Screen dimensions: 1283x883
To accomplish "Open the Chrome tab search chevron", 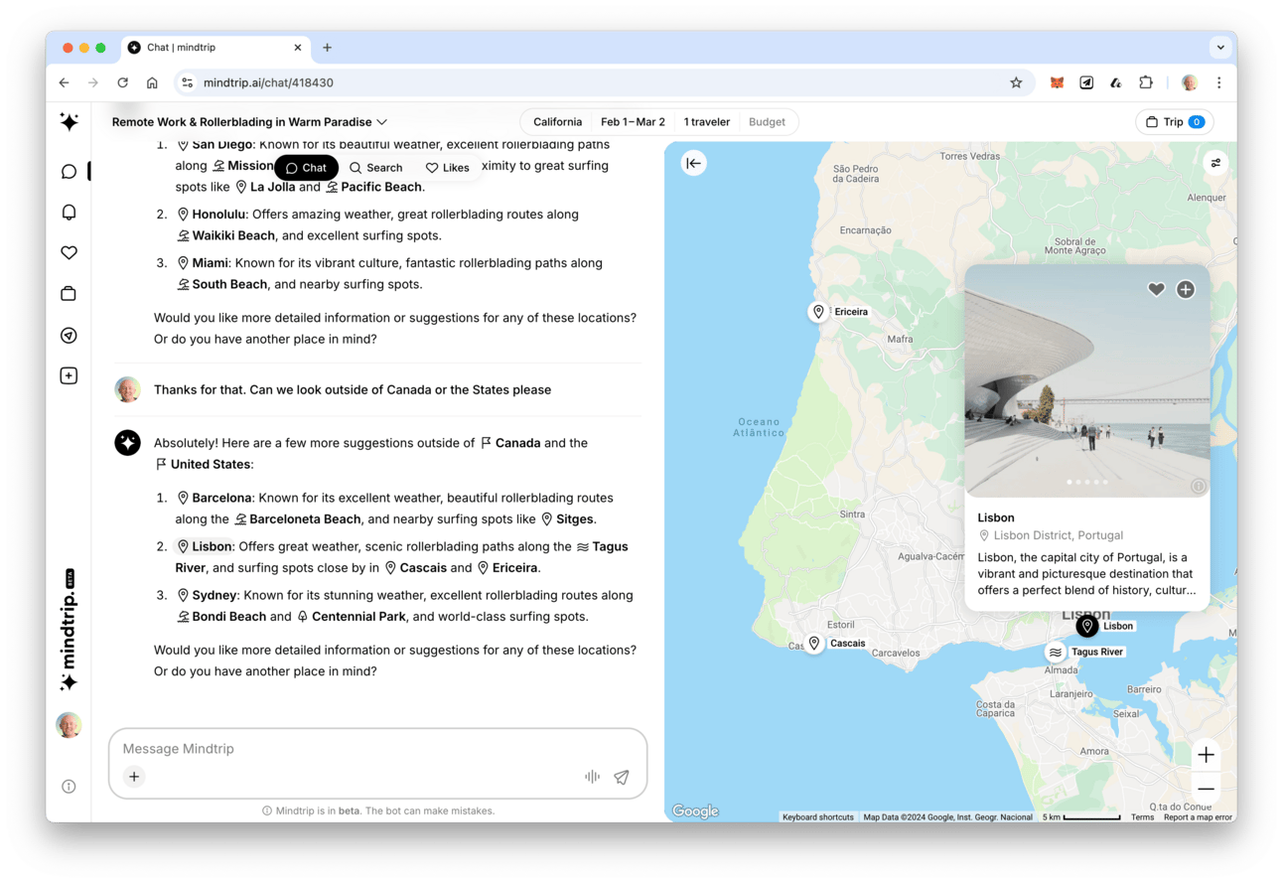I will click(x=1220, y=47).
